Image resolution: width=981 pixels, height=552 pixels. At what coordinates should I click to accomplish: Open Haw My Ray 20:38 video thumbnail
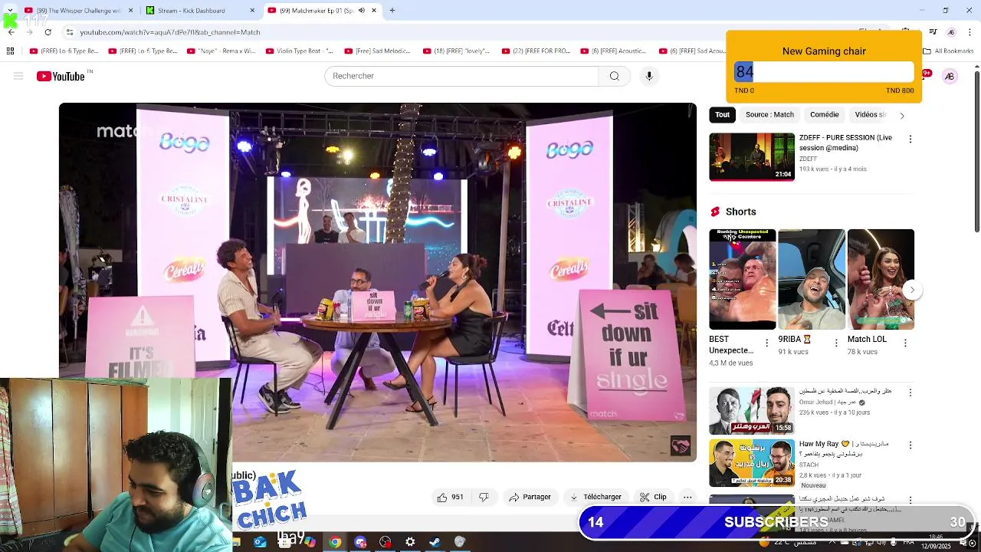(x=752, y=463)
